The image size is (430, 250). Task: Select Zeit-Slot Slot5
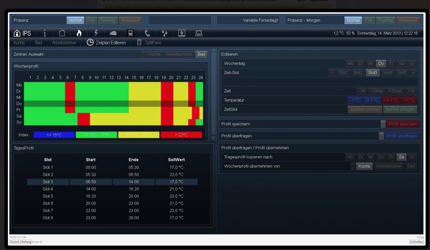402,73
